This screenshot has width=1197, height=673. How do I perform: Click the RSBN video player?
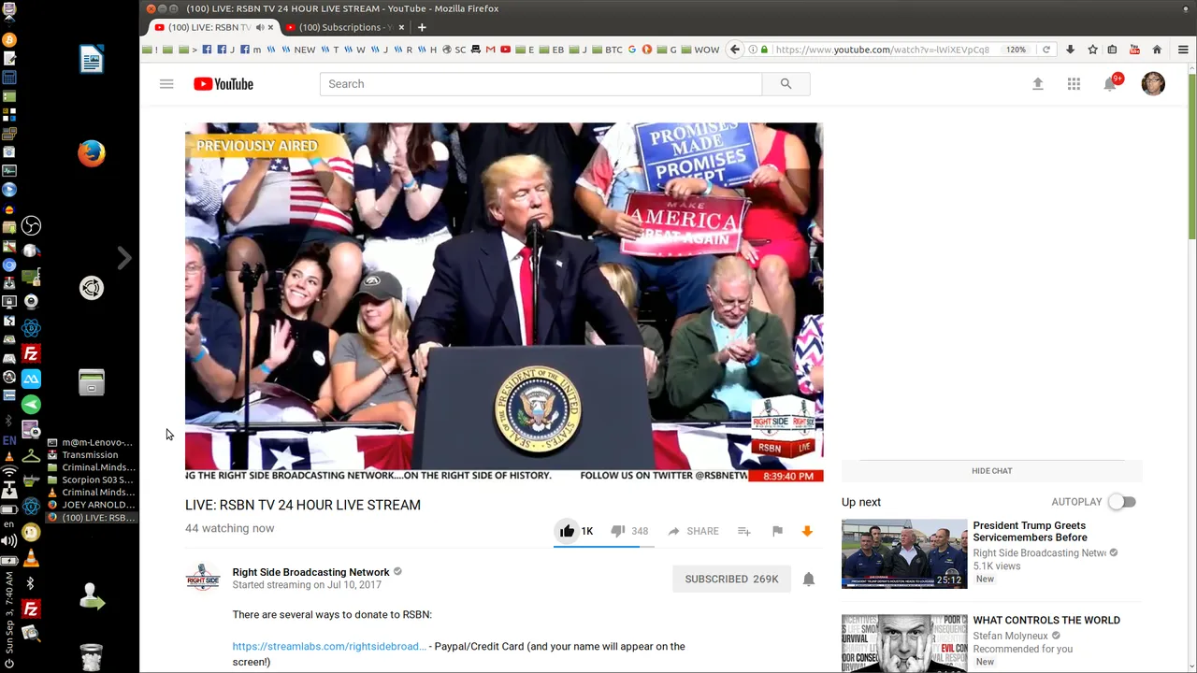pos(504,302)
